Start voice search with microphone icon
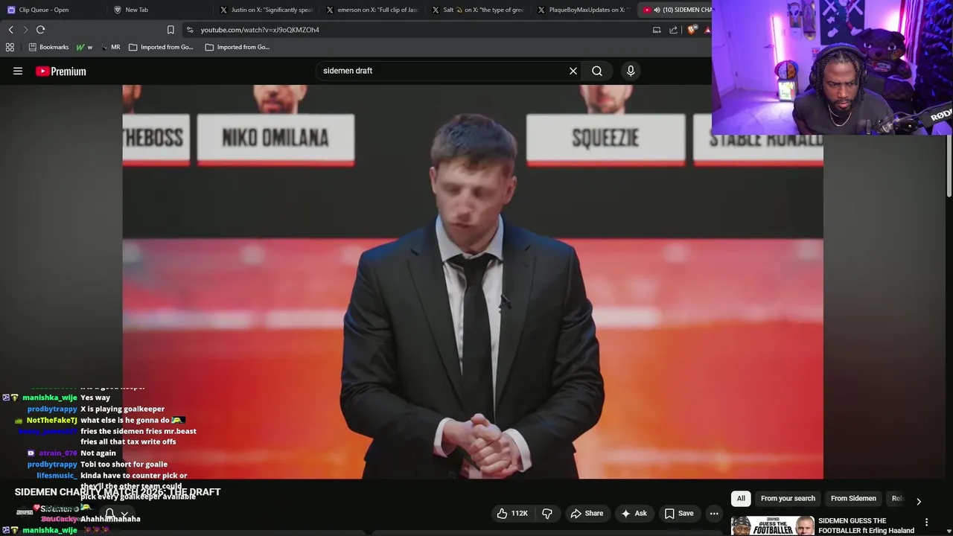Viewport: 953px width, 536px height. (x=631, y=71)
